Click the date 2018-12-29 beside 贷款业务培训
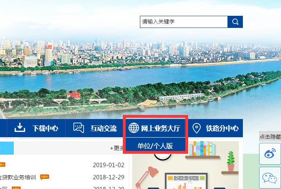 tap(109, 177)
